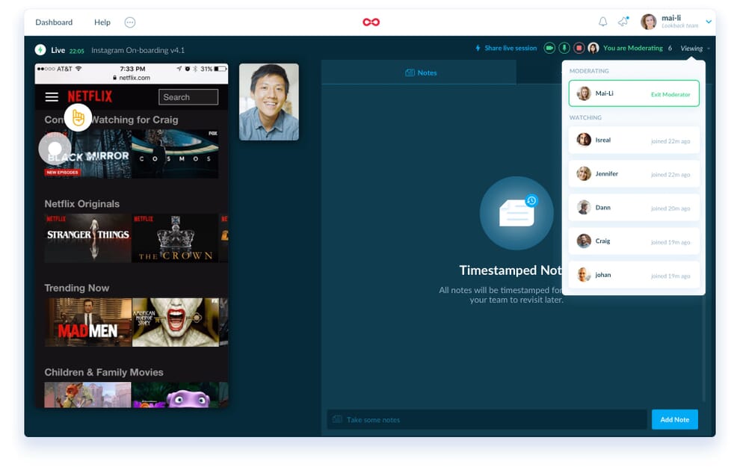Click the Lookback infinity logo
Viewport: 740px width, 476px height.
[371, 22]
